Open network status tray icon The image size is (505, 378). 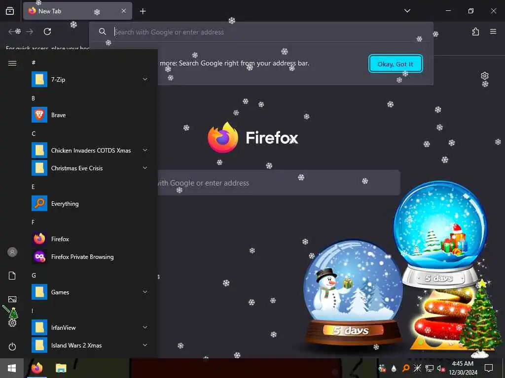(x=430, y=368)
